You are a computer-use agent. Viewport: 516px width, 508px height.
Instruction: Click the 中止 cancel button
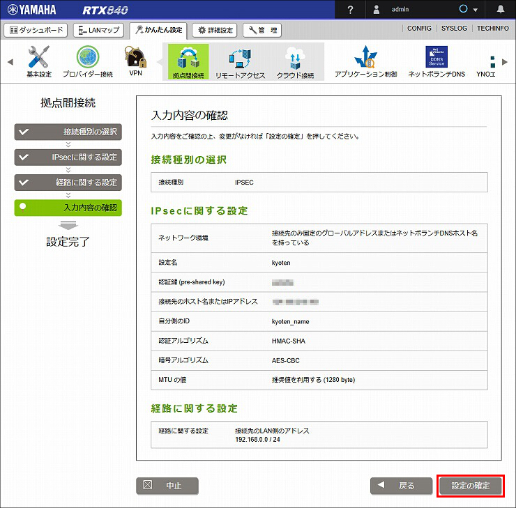tap(167, 486)
